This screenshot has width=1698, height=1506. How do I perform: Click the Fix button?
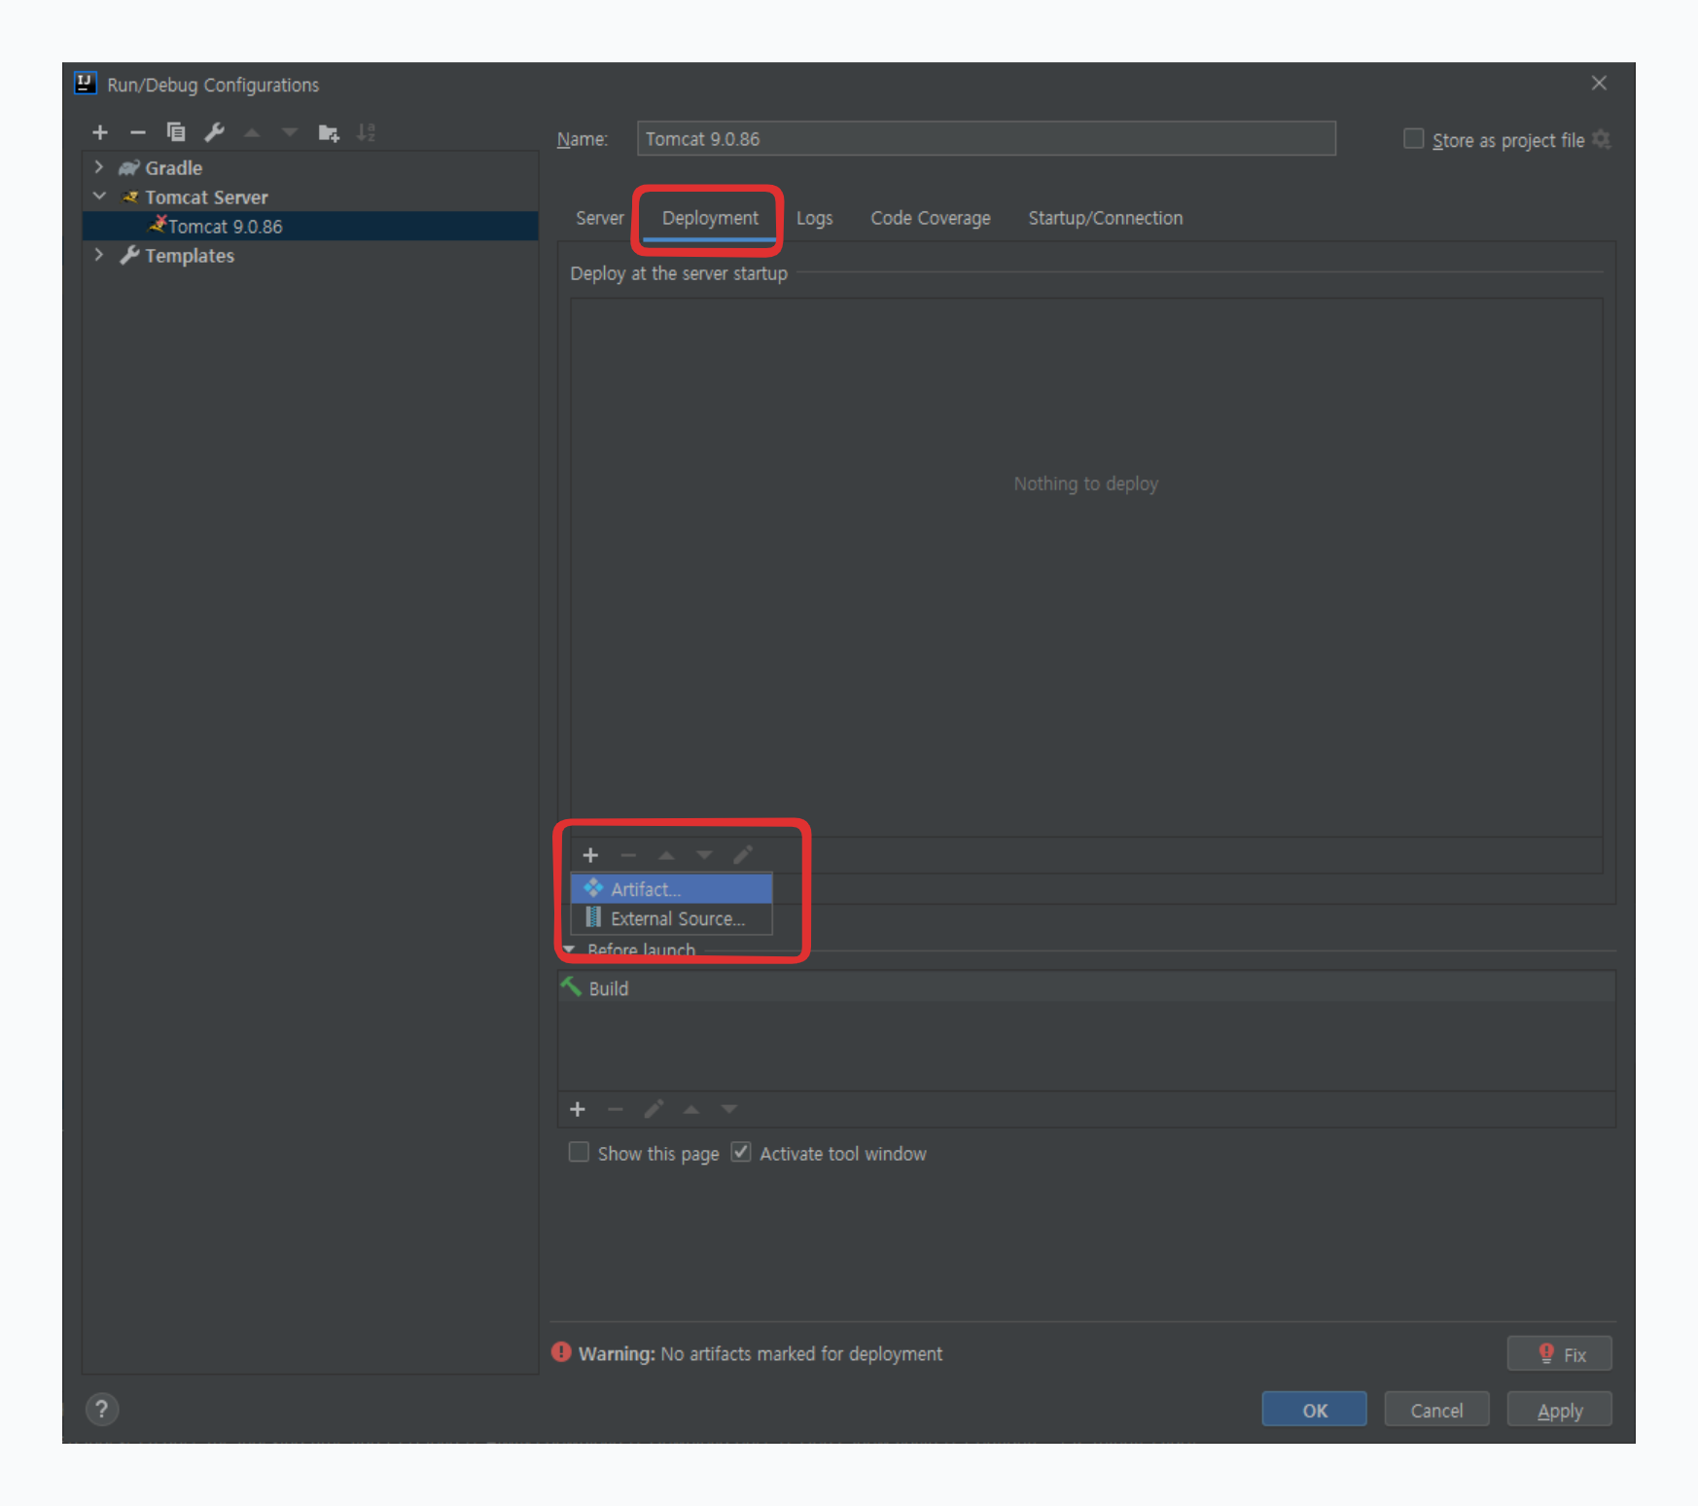(x=1559, y=1353)
